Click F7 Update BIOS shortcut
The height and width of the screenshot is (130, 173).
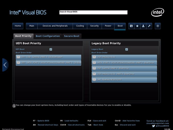tap(41, 121)
